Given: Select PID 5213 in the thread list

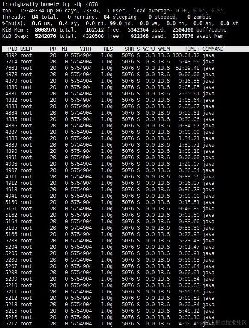Looking at the screenshot, I should (11, 305).
